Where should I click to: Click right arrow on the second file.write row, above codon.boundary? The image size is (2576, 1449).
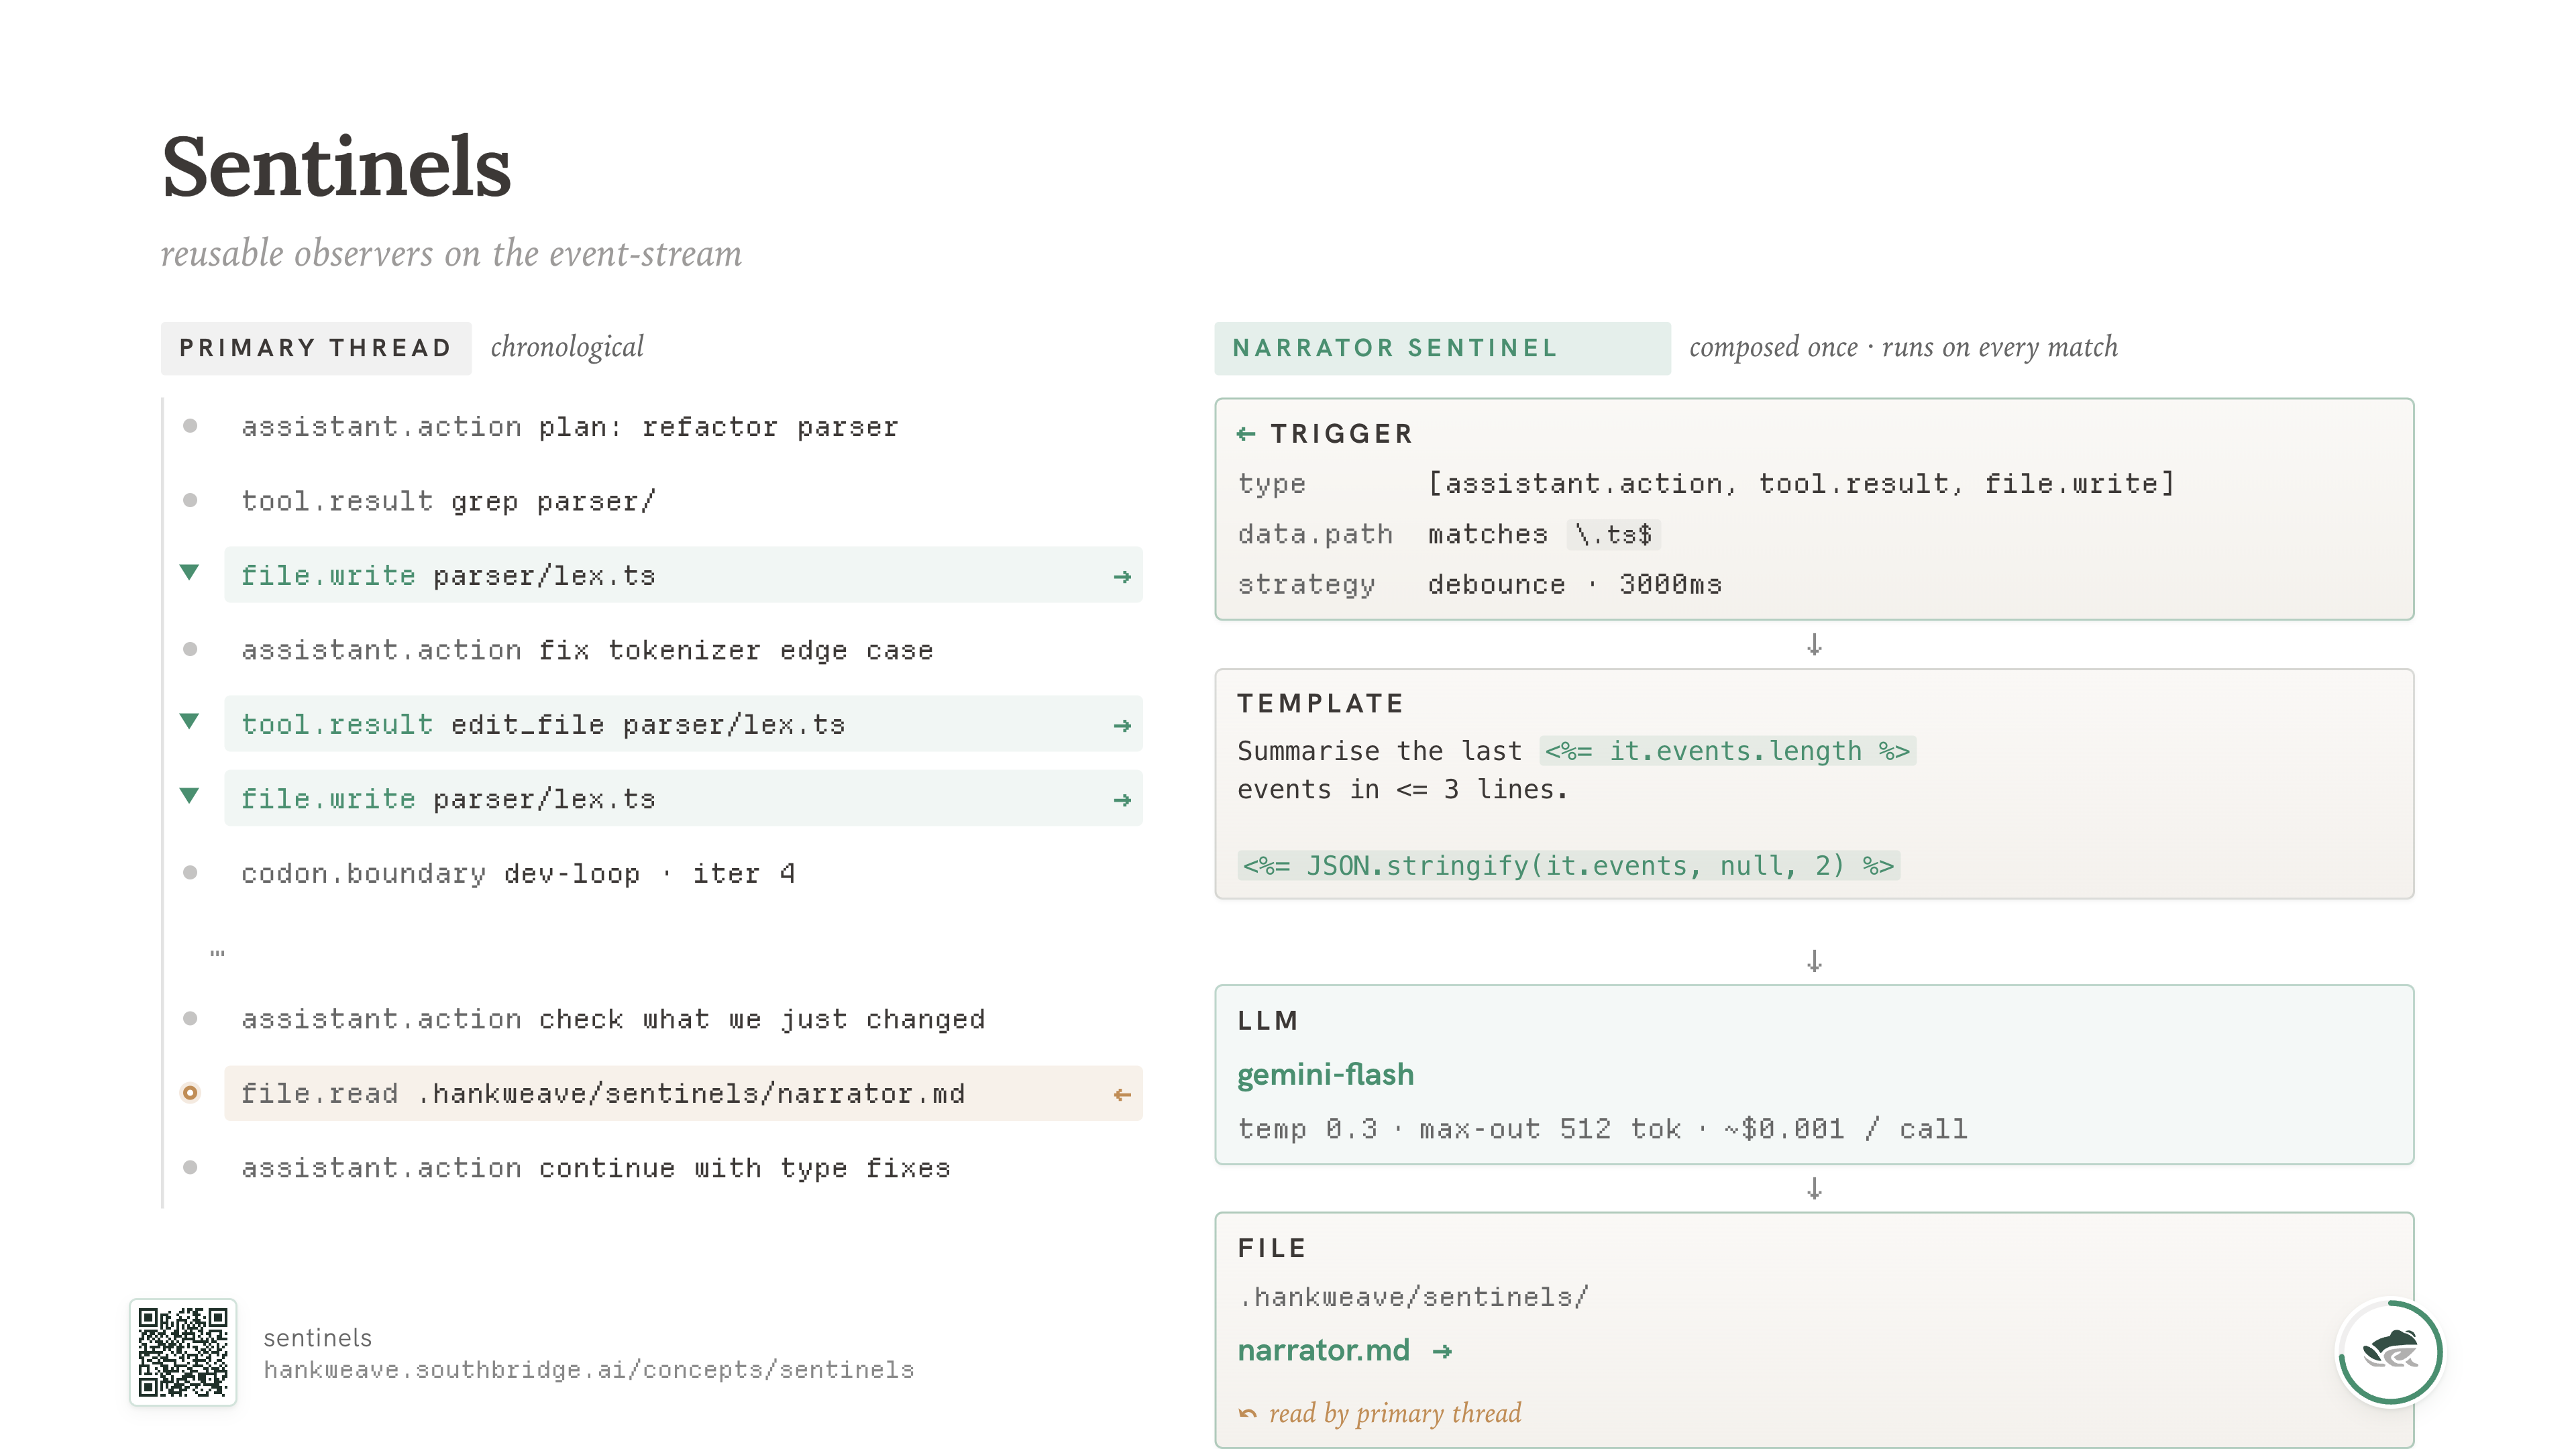tap(1122, 800)
